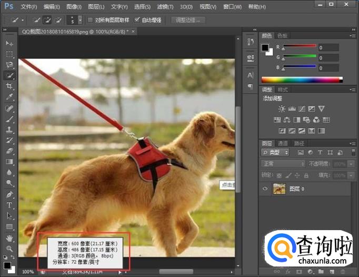Click the color spectrum ramp
Screen dimensions: 359x277
click(301, 80)
